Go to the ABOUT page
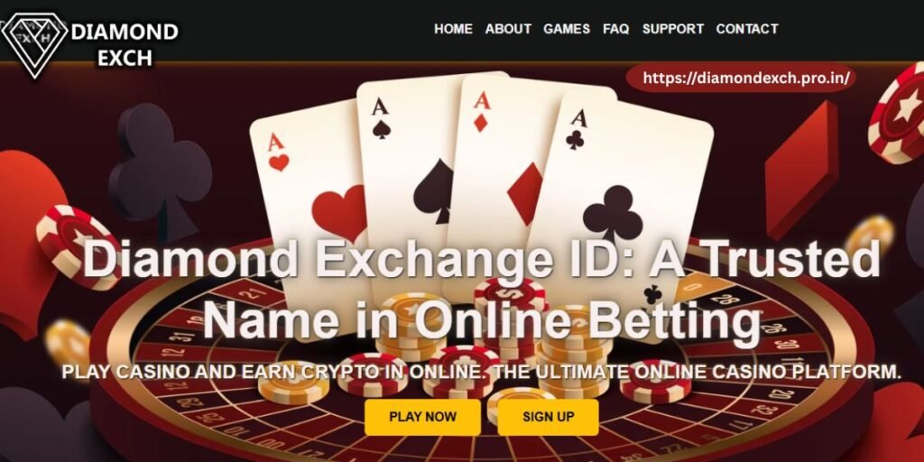The image size is (924, 462). 508,29
